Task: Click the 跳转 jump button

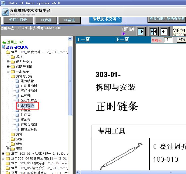Action: [x=181, y=39]
